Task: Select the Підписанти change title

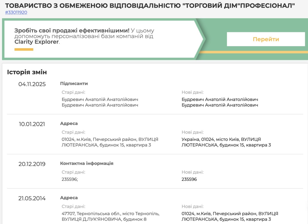Action: (x=74, y=84)
